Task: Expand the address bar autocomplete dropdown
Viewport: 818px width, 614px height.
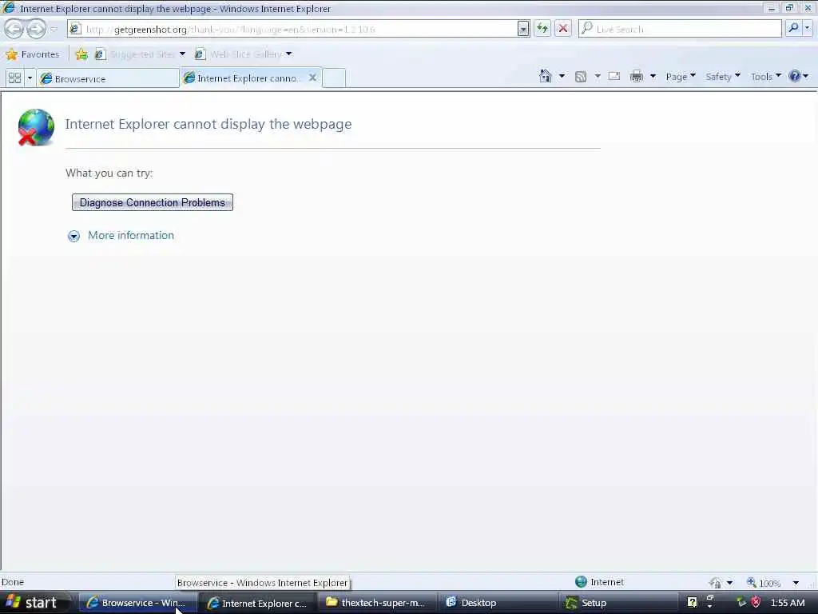Action: coord(523,30)
